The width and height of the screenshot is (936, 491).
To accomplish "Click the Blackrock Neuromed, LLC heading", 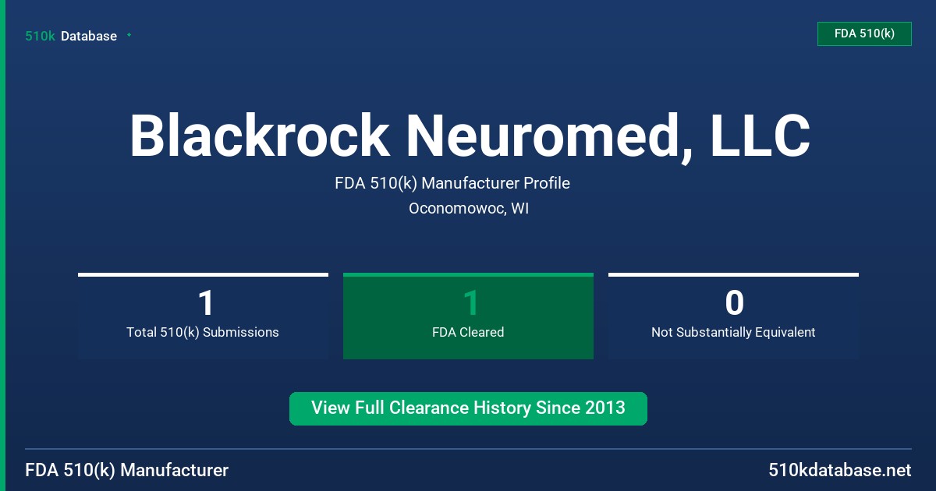I will (x=469, y=136).
